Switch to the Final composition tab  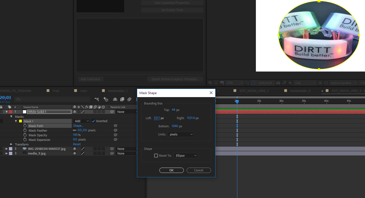pyautogui.click(x=56, y=91)
